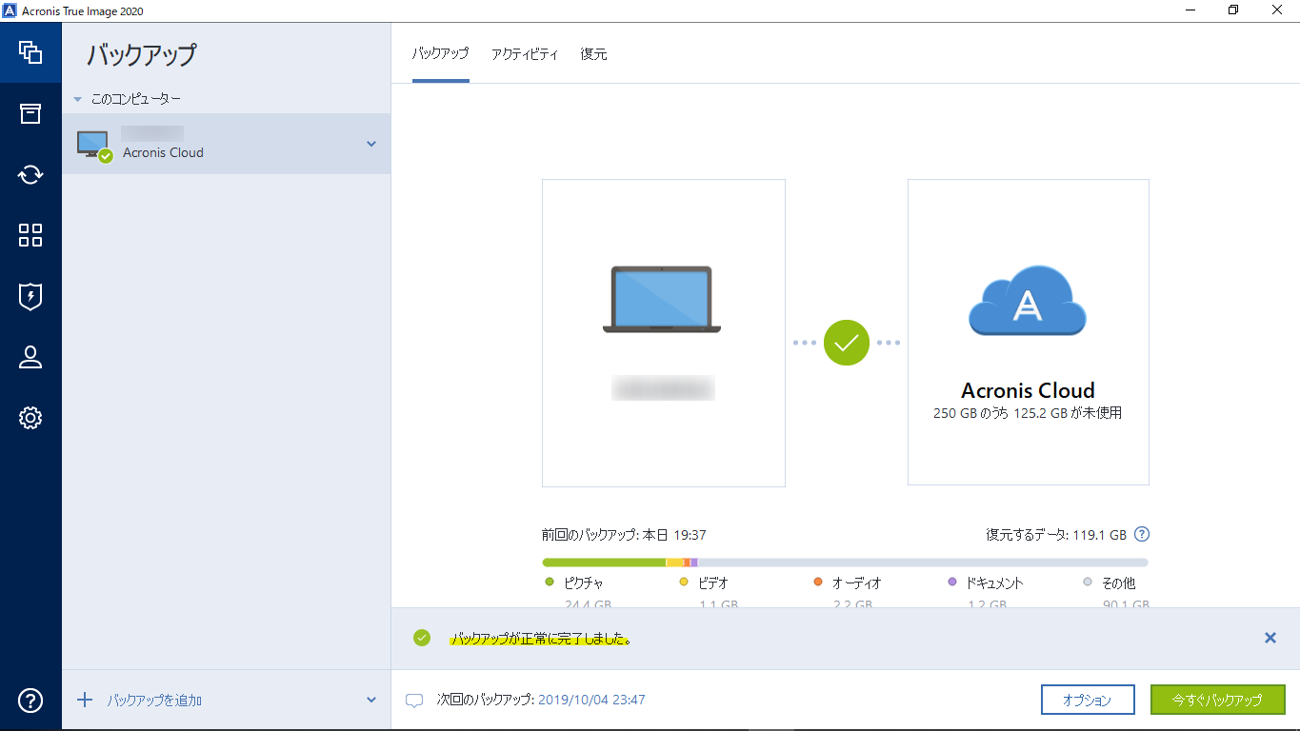Collapse the このコンピューター group

[78, 99]
